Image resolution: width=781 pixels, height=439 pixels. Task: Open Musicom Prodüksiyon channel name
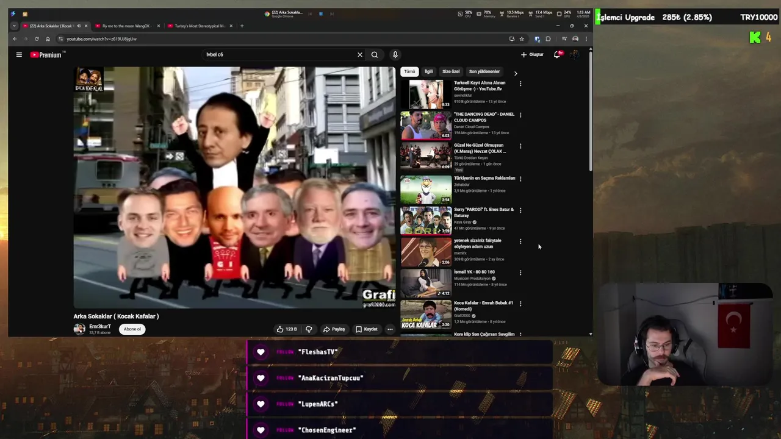(x=472, y=279)
